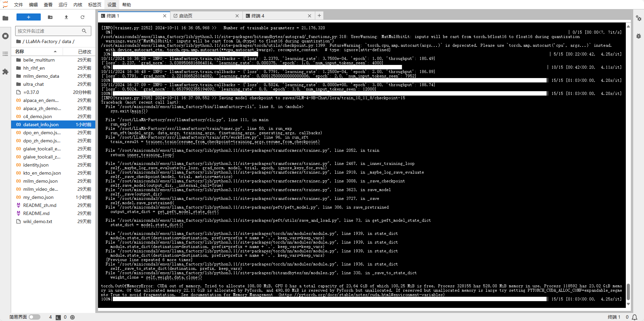Select dpo_zh_demo json file

click(53, 141)
